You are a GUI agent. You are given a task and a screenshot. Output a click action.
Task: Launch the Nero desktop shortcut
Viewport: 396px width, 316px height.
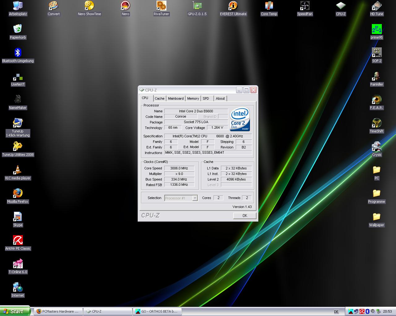125,8
